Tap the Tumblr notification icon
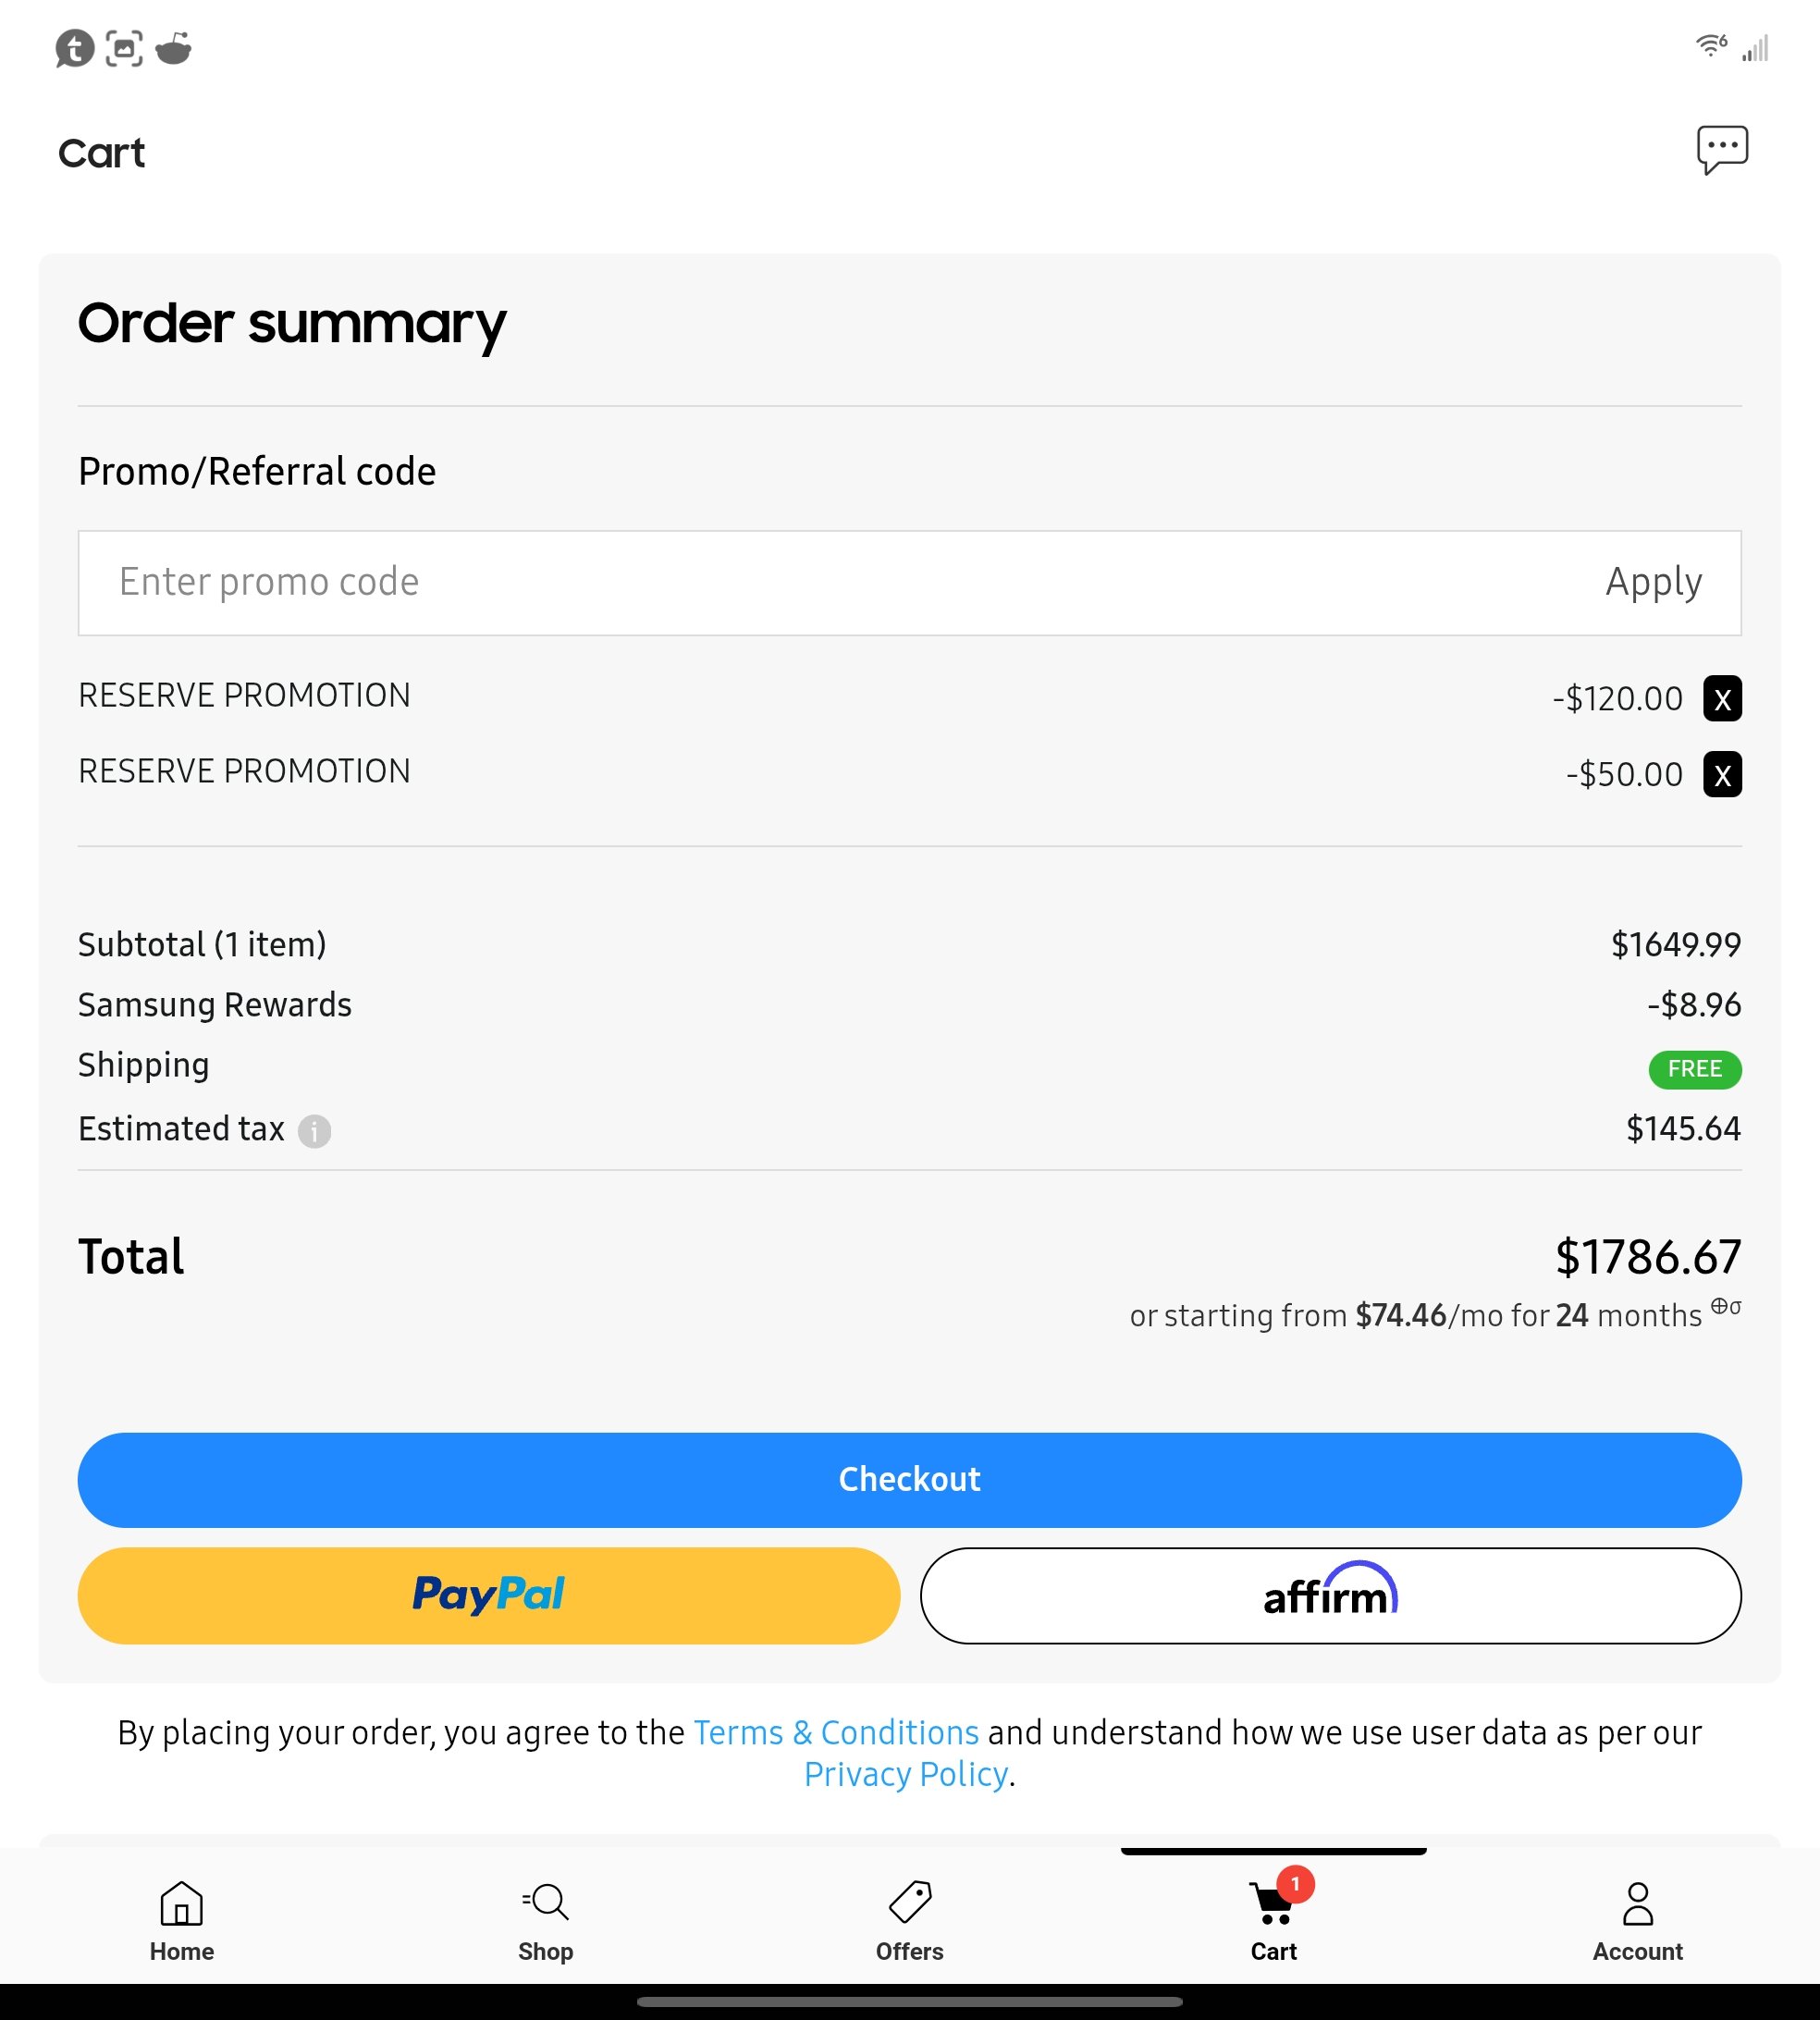This screenshot has width=1820, height=2020. [x=74, y=48]
